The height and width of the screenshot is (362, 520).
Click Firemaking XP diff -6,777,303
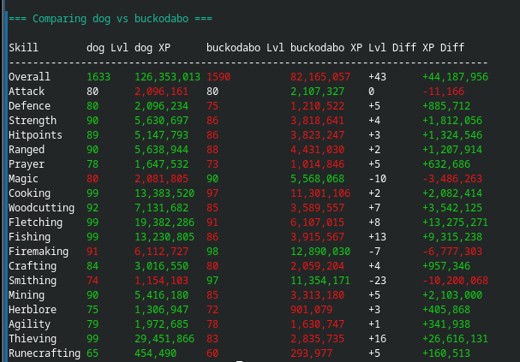point(452,252)
